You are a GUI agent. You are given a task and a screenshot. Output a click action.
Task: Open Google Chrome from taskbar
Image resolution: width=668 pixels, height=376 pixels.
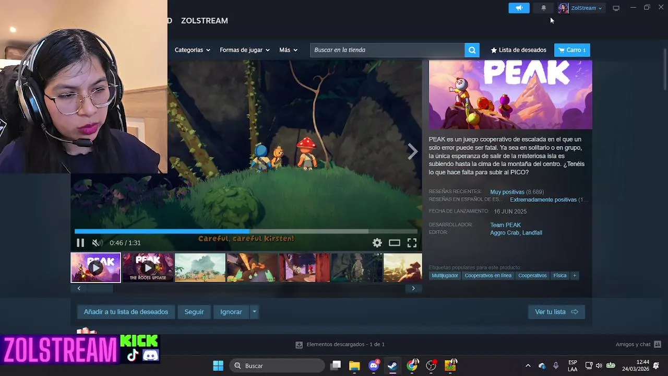pyautogui.click(x=412, y=366)
